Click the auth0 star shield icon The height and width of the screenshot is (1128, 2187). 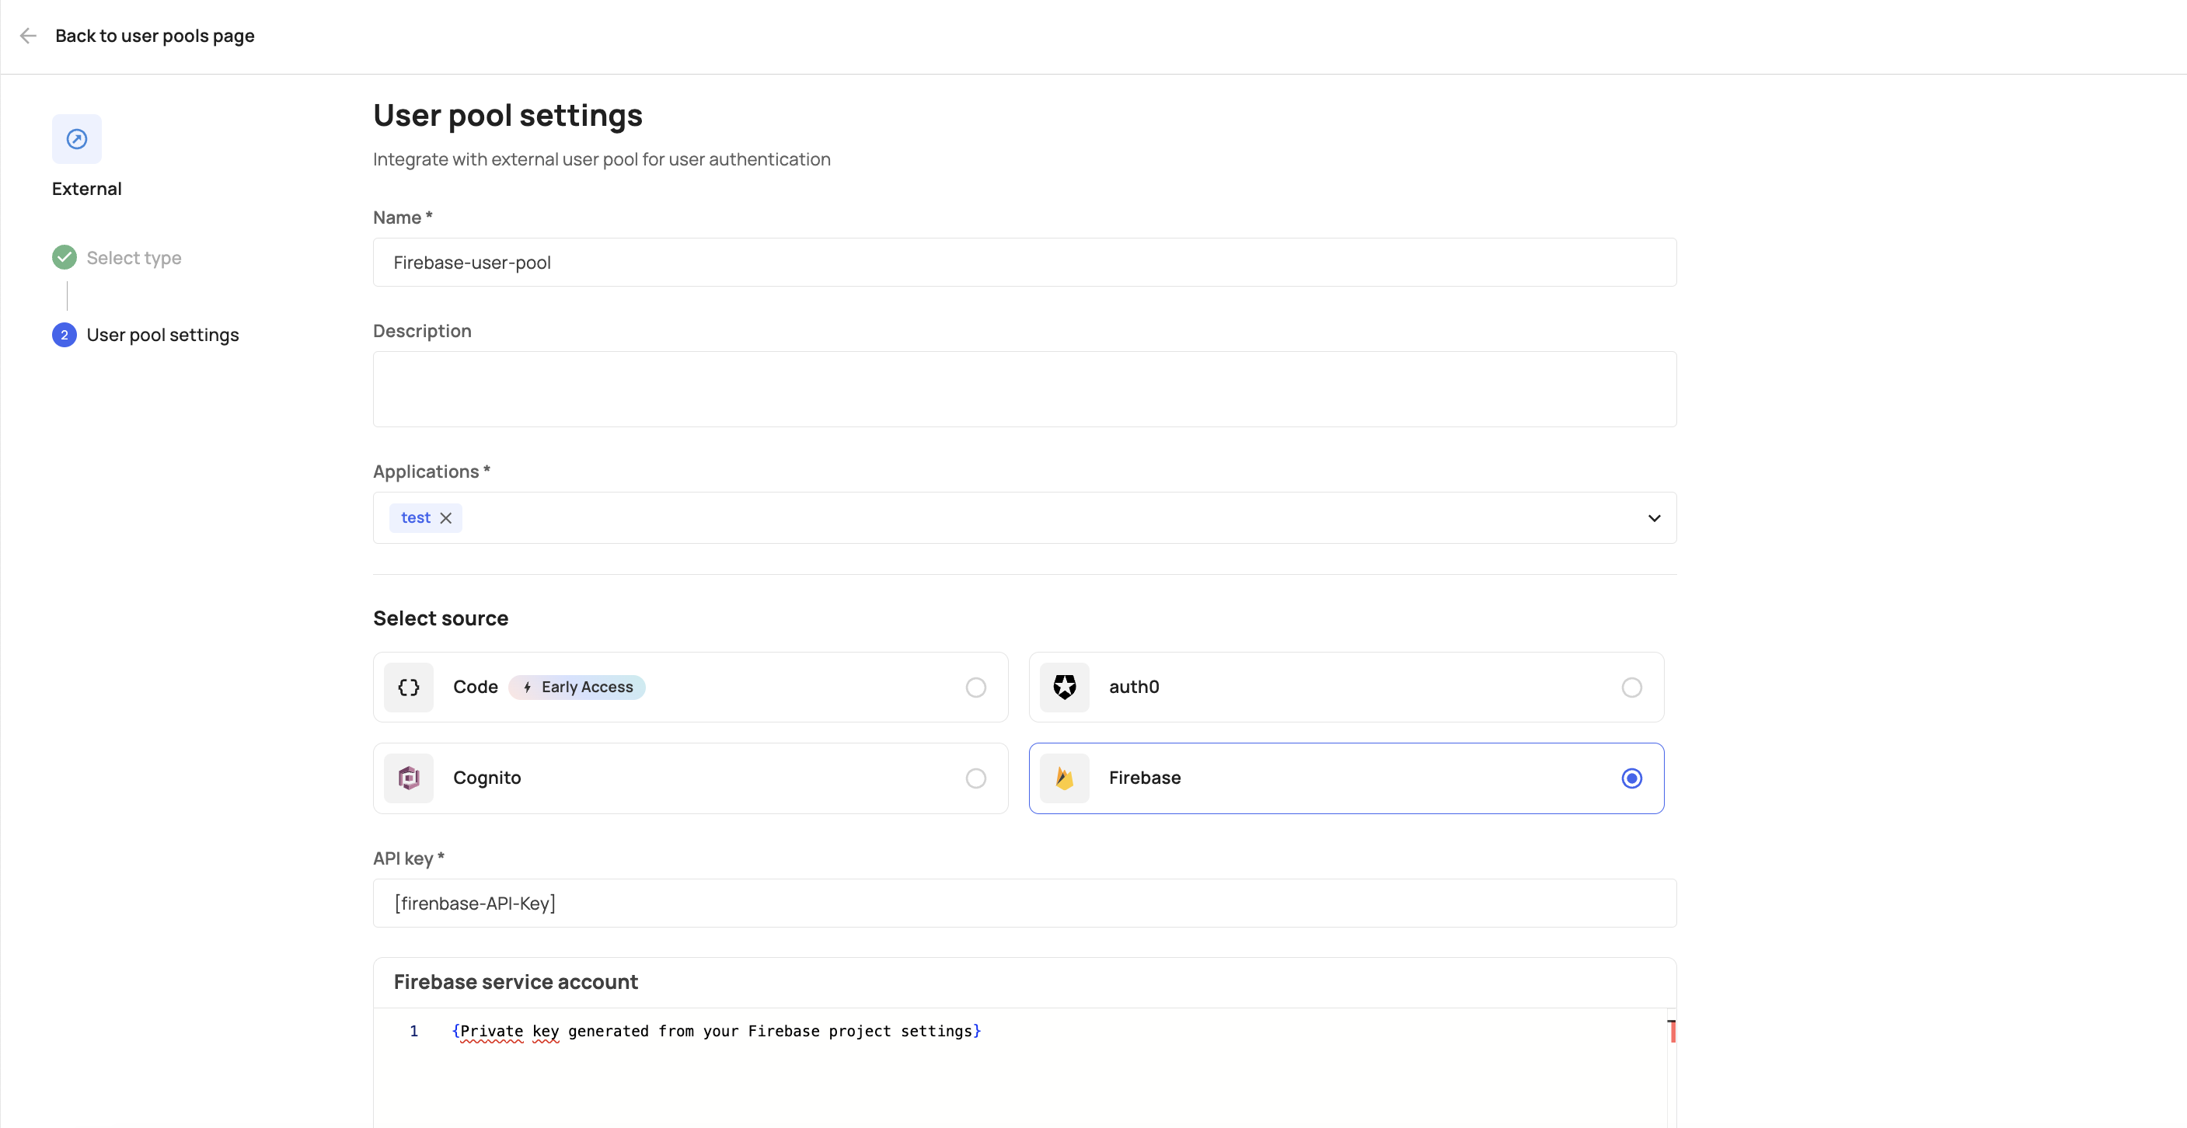click(x=1065, y=688)
